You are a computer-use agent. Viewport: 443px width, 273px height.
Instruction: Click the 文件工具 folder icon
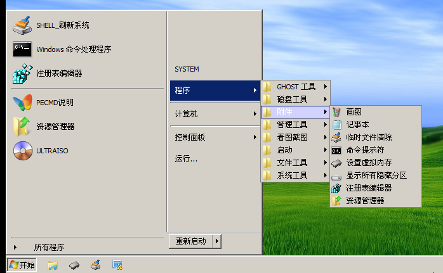267,163
